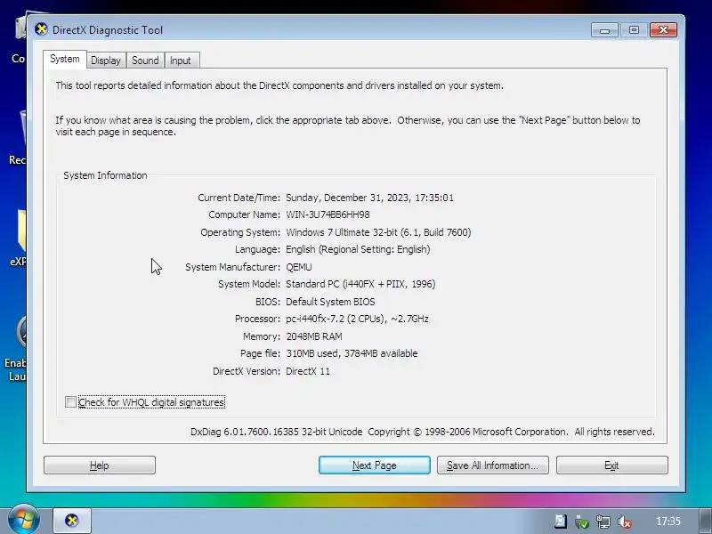Click 'Windows 7 Ultimate 32-bit (6.1, Build 7600)'

point(378,232)
